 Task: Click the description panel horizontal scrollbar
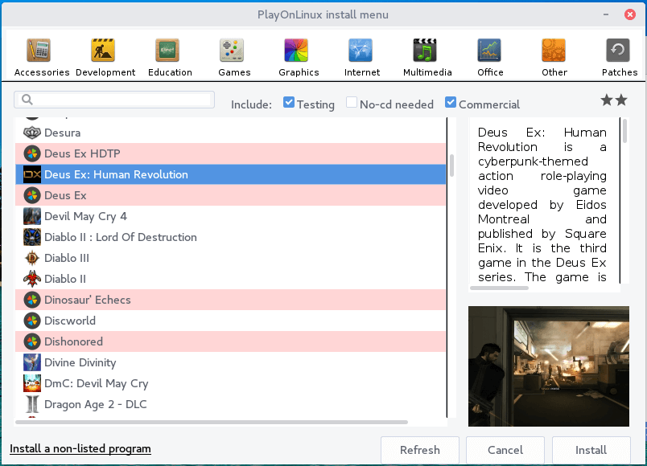pos(499,288)
